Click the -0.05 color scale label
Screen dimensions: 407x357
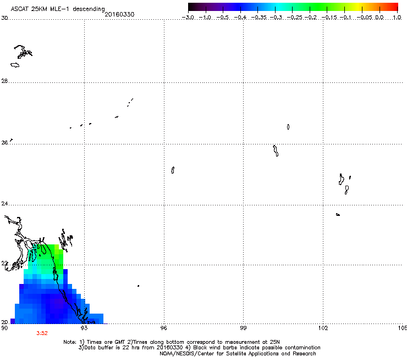365,18
